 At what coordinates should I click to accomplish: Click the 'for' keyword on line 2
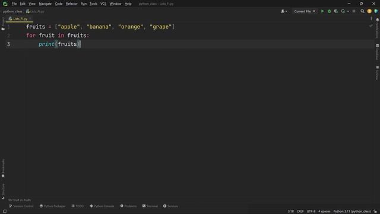tap(31, 36)
